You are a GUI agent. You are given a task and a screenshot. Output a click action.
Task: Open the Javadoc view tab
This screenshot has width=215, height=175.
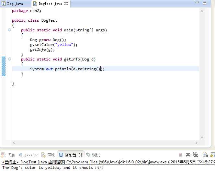click(x=28, y=155)
